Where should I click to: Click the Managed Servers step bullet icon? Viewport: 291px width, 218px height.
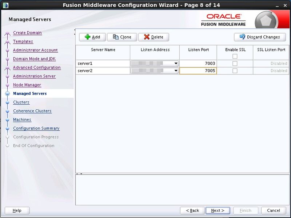pyautogui.click(x=7, y=94)
